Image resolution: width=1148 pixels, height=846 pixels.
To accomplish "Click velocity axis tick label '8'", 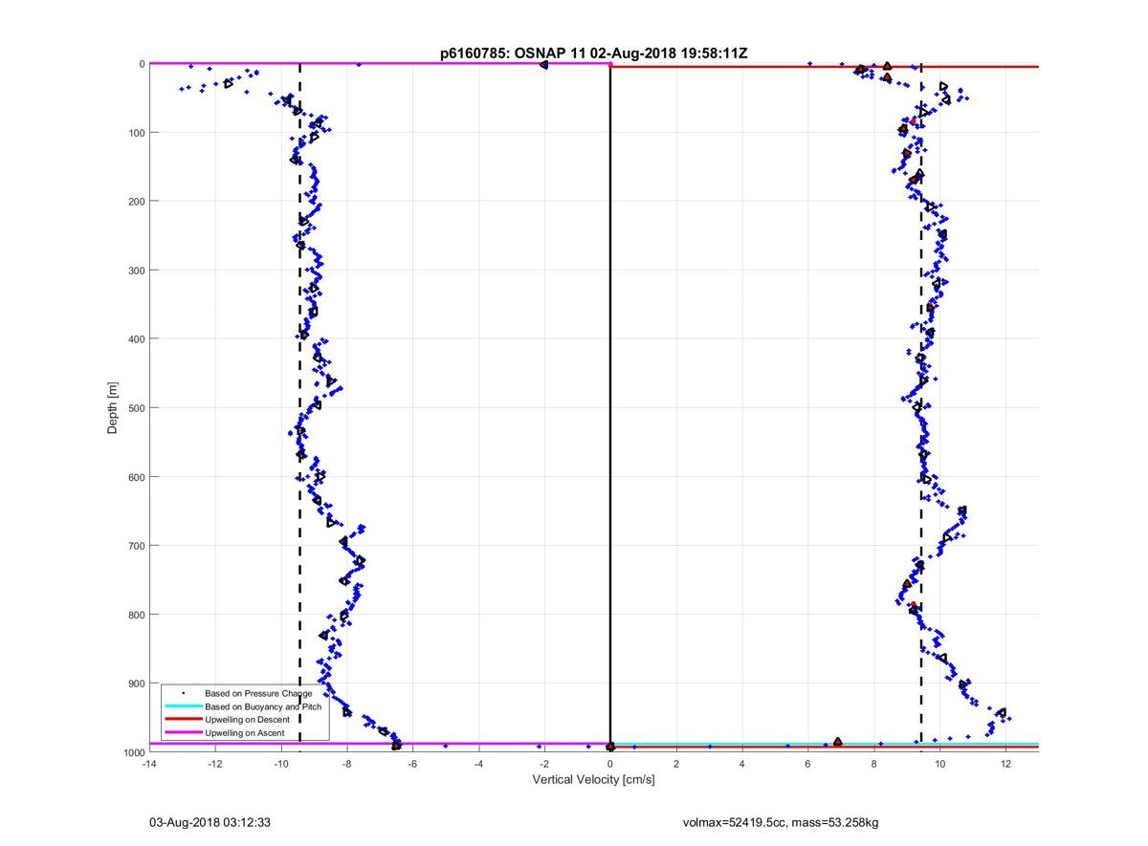I will (874, 765).
